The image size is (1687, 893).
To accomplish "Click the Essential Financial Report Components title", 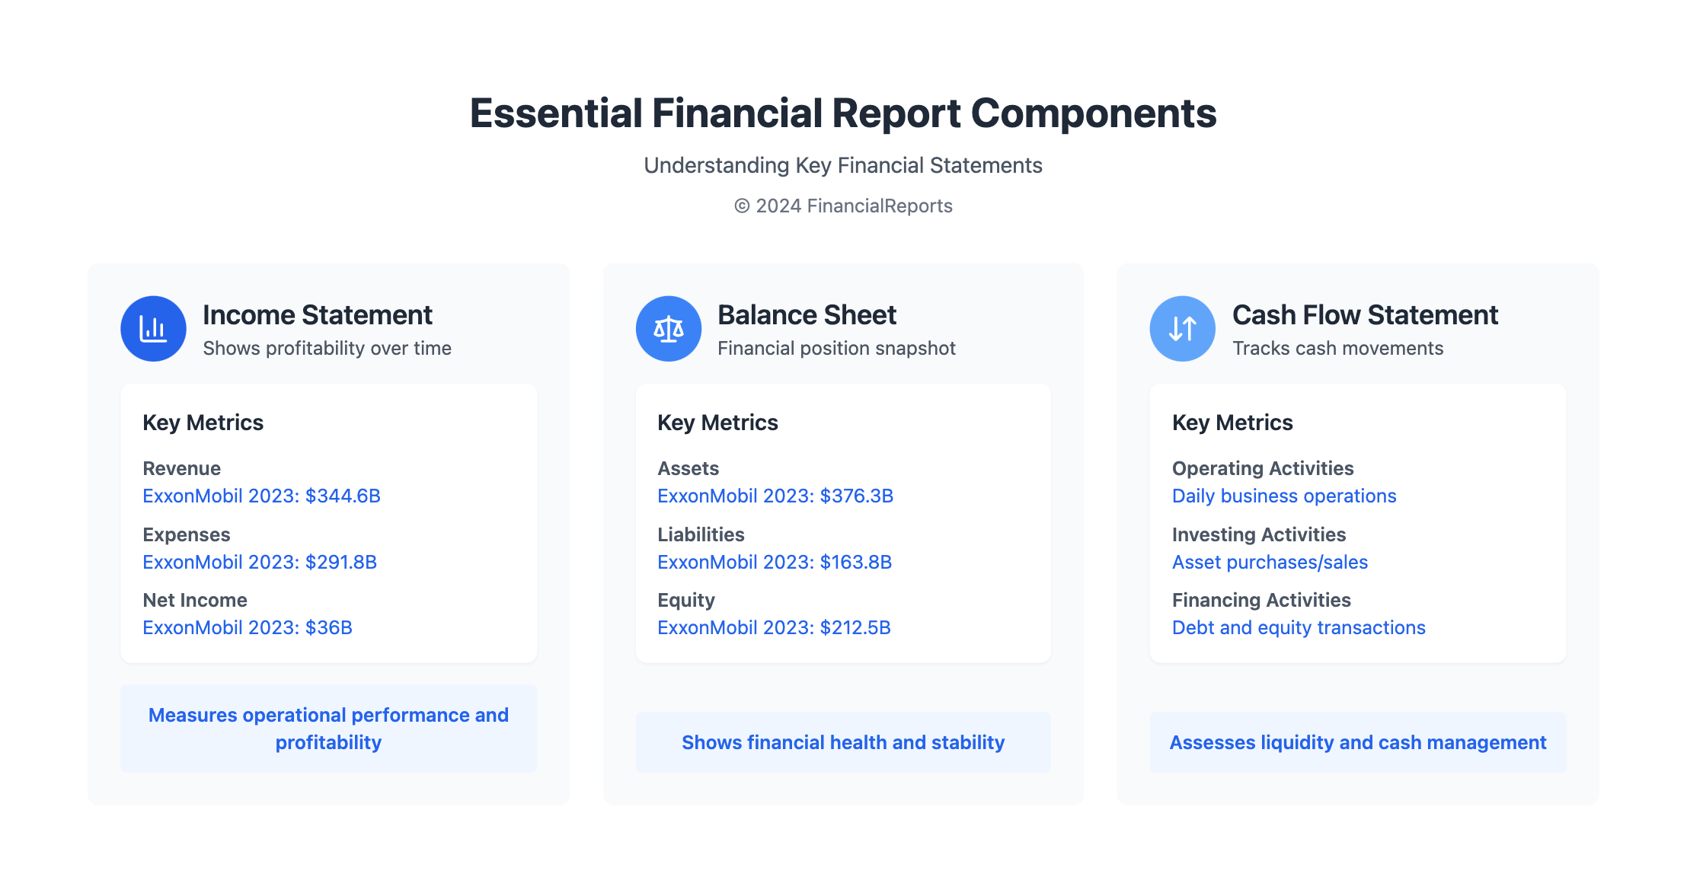I will click(843, 113).
